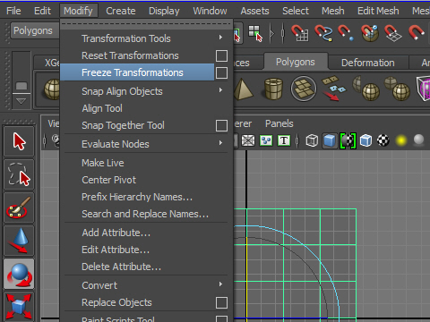Select the arrow Select tool

[x=19, y=141]
